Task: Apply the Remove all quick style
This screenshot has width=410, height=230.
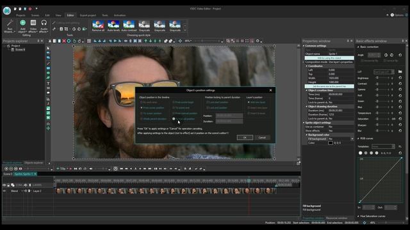Action: pyautogui.click(x=98, y=26)
